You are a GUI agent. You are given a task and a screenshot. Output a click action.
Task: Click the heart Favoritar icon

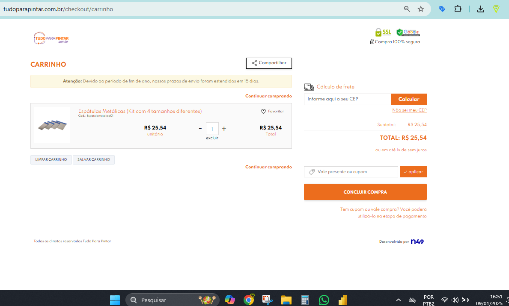tap(263, 112)
